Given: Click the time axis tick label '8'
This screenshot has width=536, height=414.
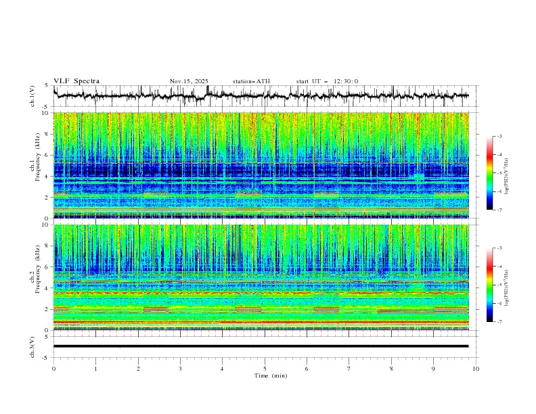Looking at the screenshot, I should [391, 369].
